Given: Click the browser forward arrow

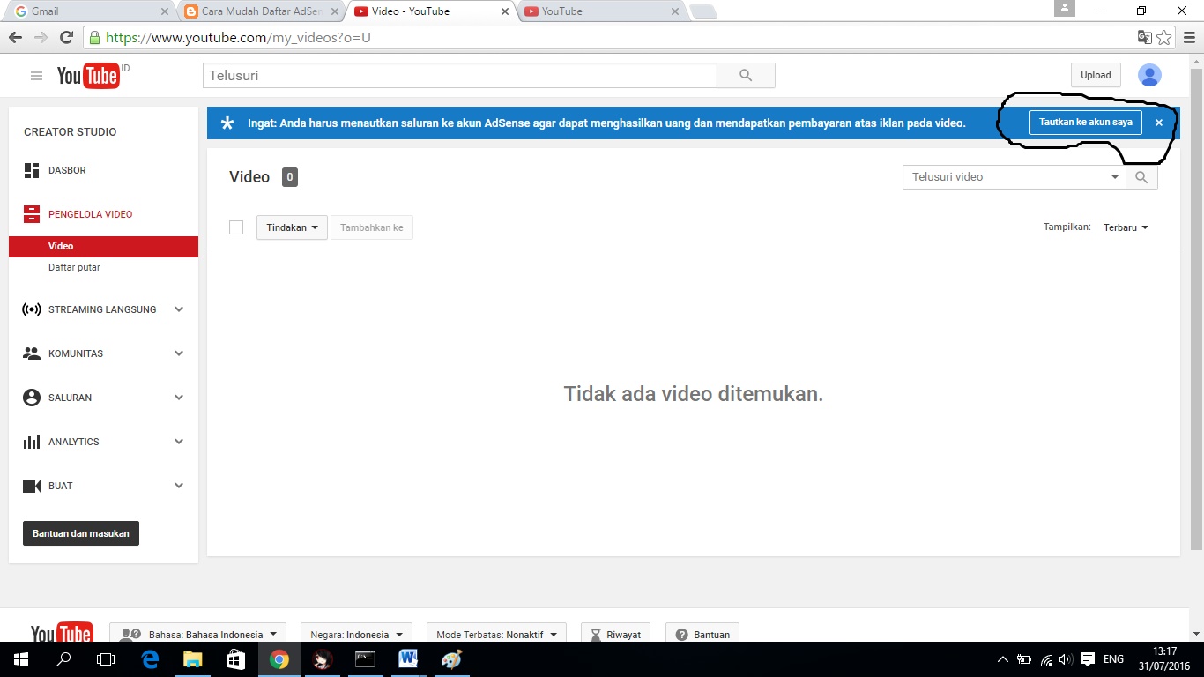Looking at the screenshot, I should tap(41, 38).
